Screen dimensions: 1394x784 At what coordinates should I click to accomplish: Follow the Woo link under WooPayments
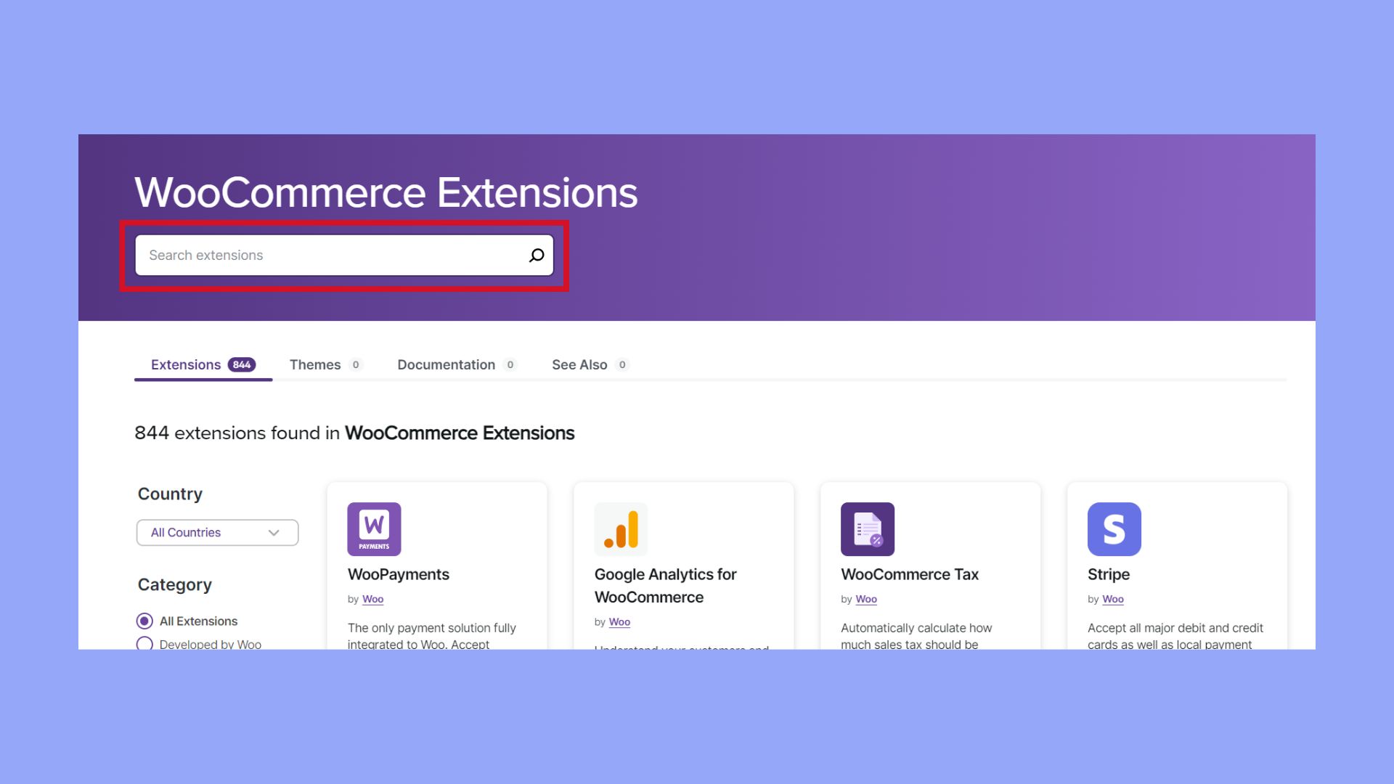[x=372, y=599]
